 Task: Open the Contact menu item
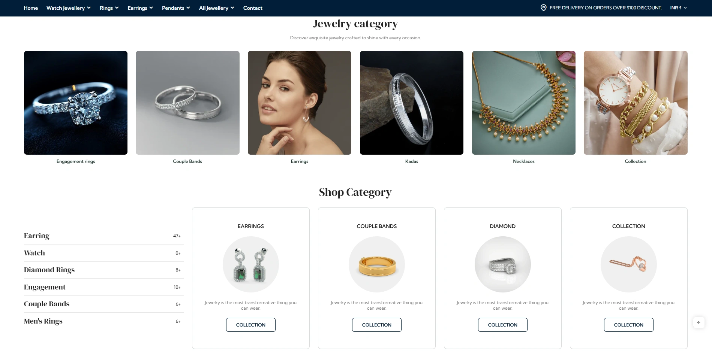[253, 8]
